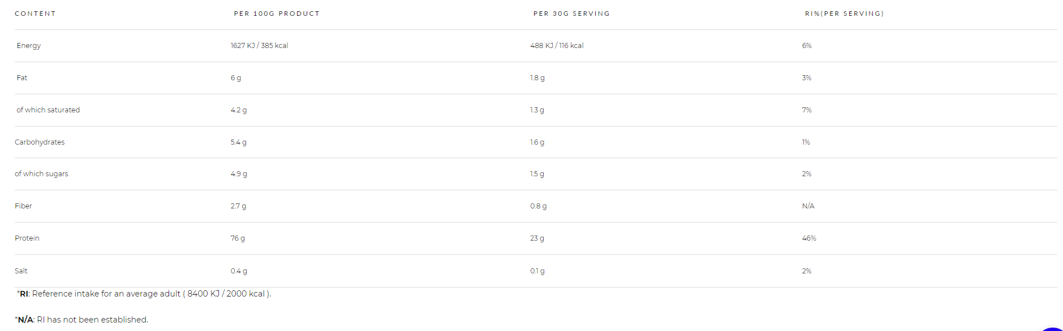
Task: Select the Fiber row label
Action: click(x=23, y=206)
